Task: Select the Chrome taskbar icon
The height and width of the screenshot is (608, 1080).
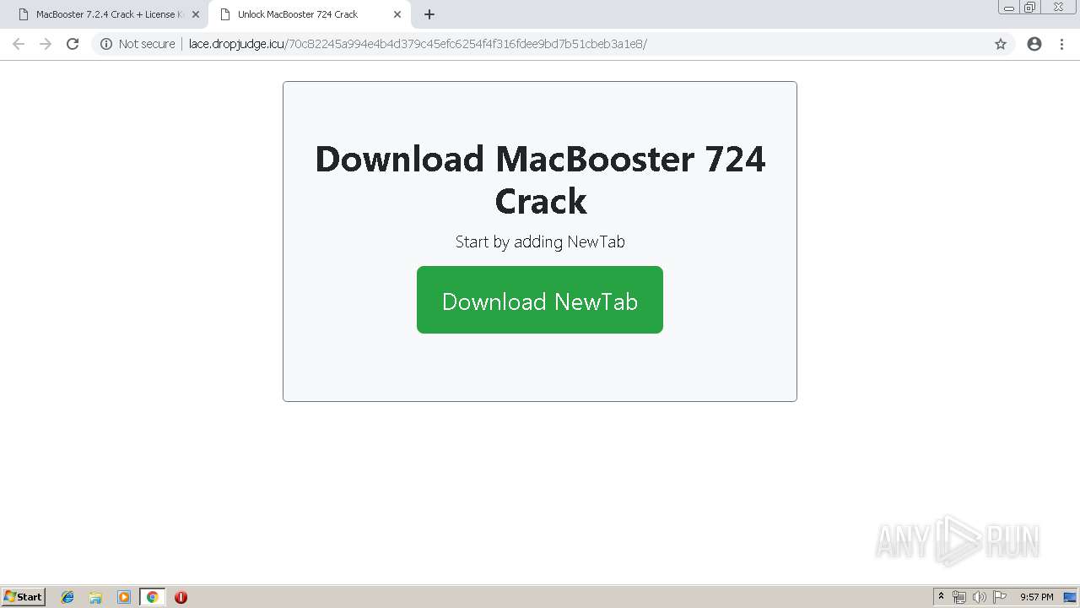Action: [x=152, y=597]
